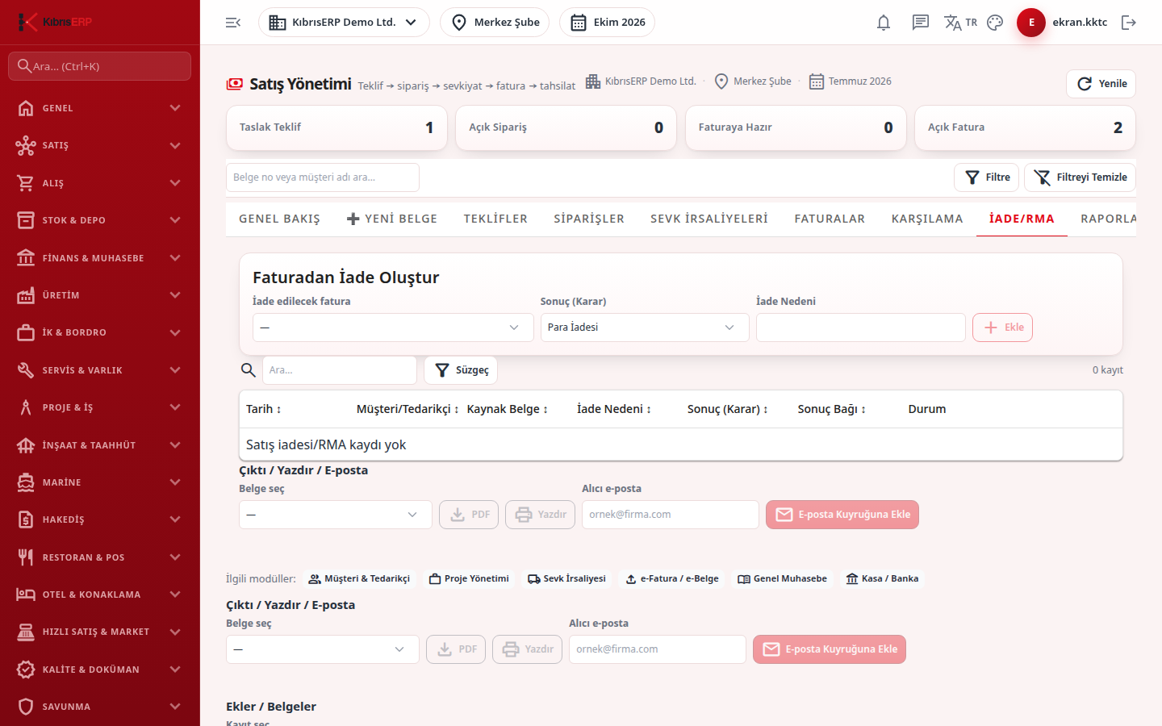Open the theme palette icon
This screenshot has height=726, width=1162.
pos(995,23)
